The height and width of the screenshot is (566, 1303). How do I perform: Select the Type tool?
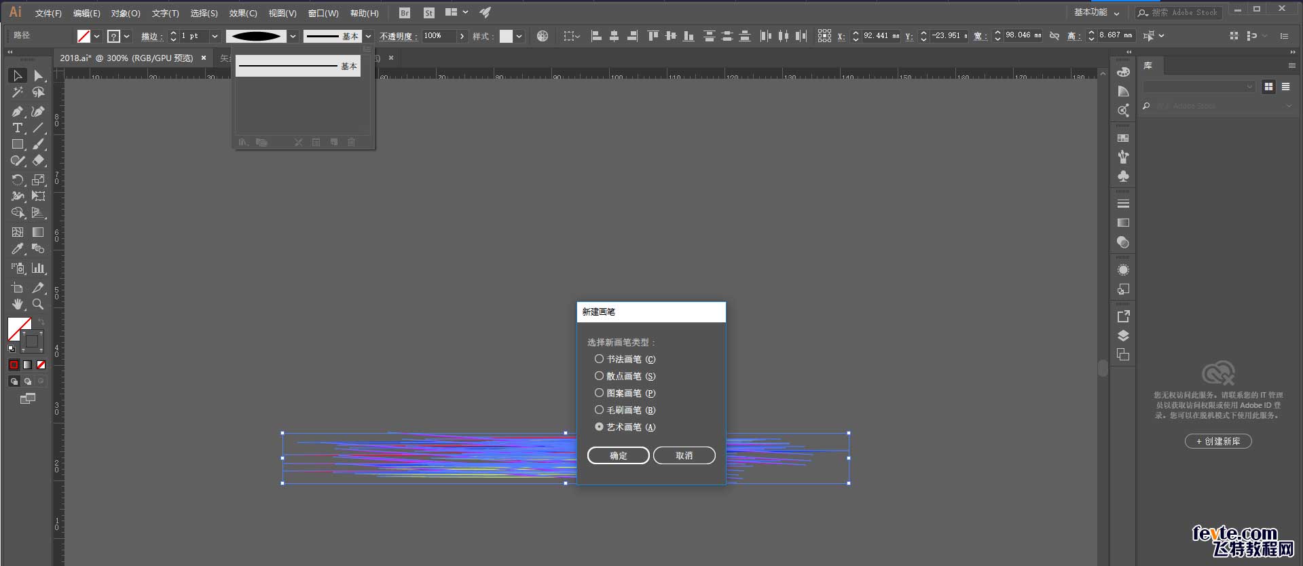tap(18, 128)
